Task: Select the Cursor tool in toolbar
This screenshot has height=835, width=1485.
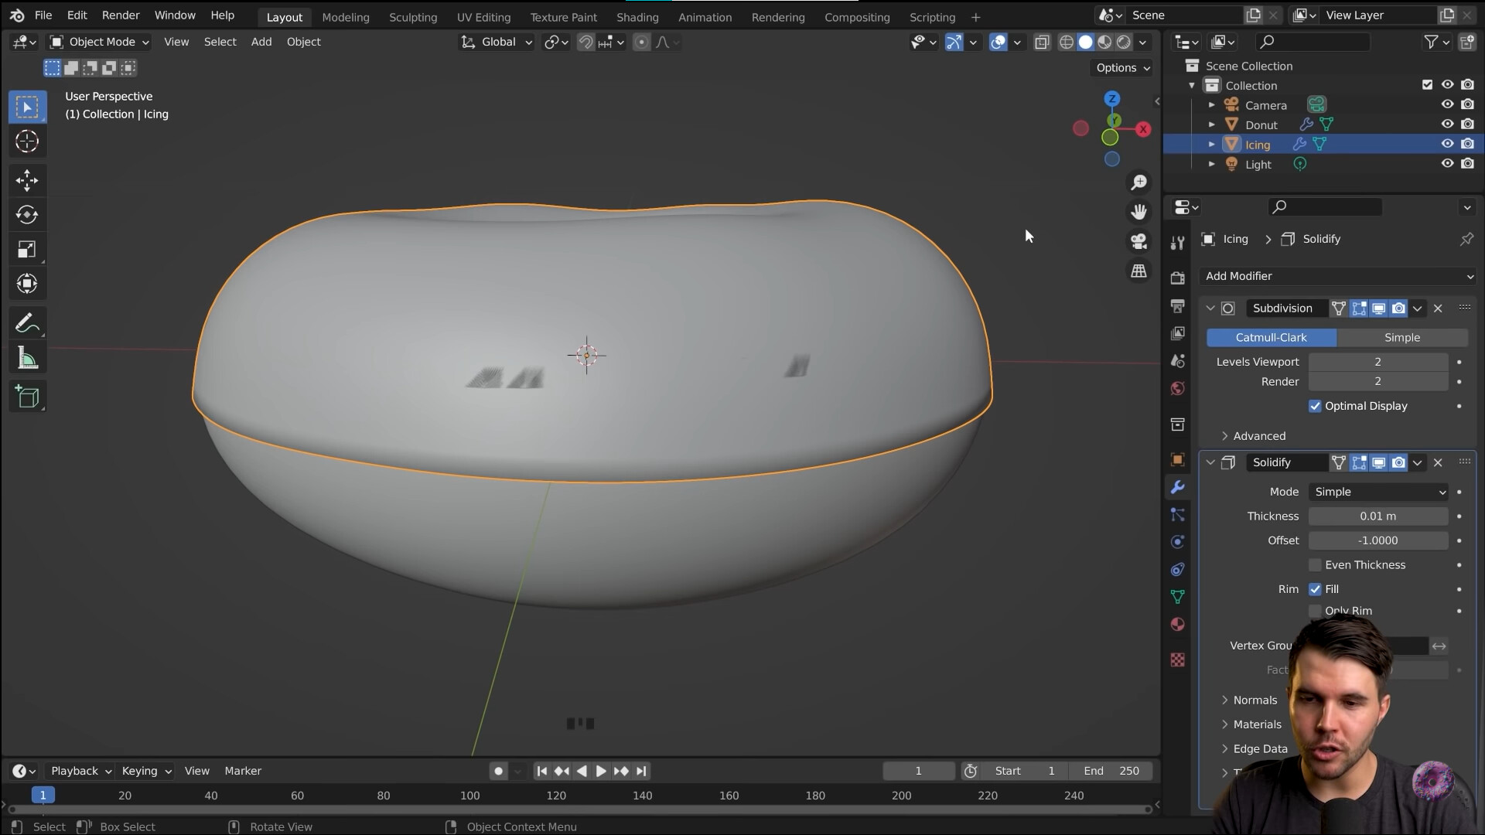Action: 27,141
